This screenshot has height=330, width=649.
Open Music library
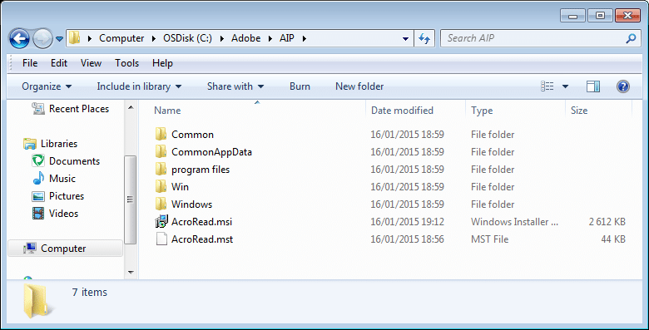coord(62,178)
